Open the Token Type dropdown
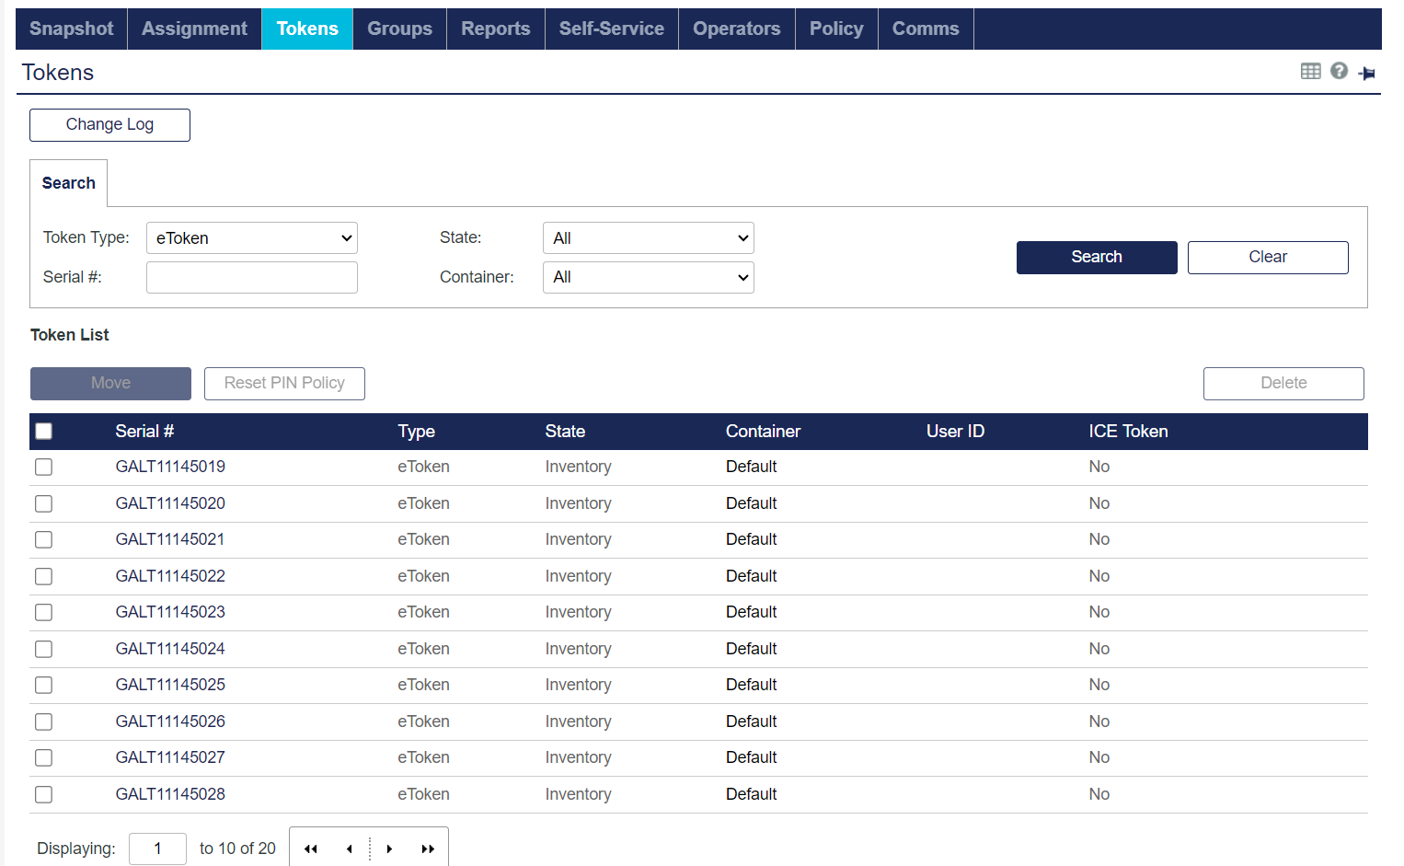The image size is (1404, 866). (x=251, y=237)
